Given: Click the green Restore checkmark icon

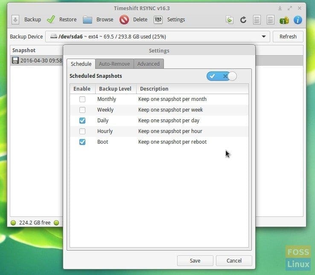Looking at the screenshot, I should coord(51,20).
